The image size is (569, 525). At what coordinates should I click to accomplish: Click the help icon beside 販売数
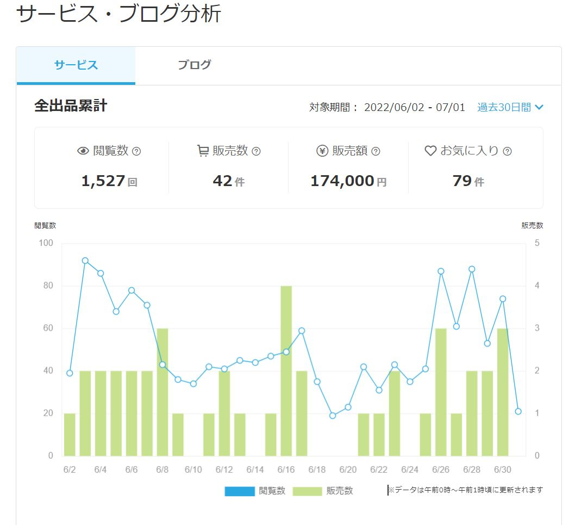click(x=256, y=151)
